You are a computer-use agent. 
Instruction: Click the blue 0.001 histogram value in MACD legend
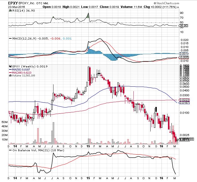(x=67, y=39)
